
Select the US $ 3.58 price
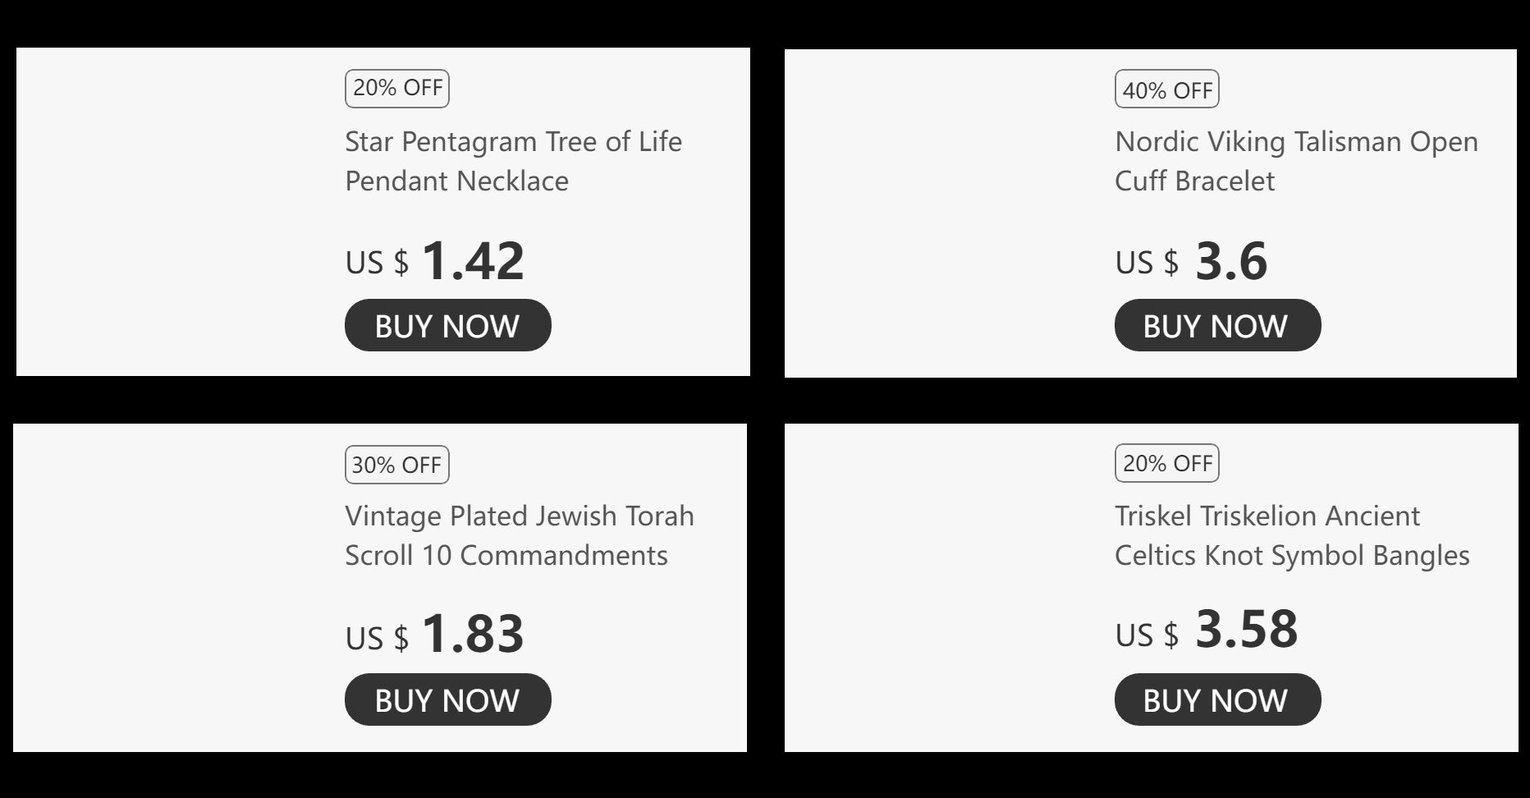pos(1206,631)
